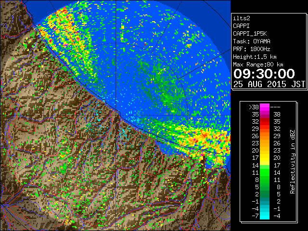Click the ">38" legend value
This screenshot has width=308, height=231.
pos(254,107)
